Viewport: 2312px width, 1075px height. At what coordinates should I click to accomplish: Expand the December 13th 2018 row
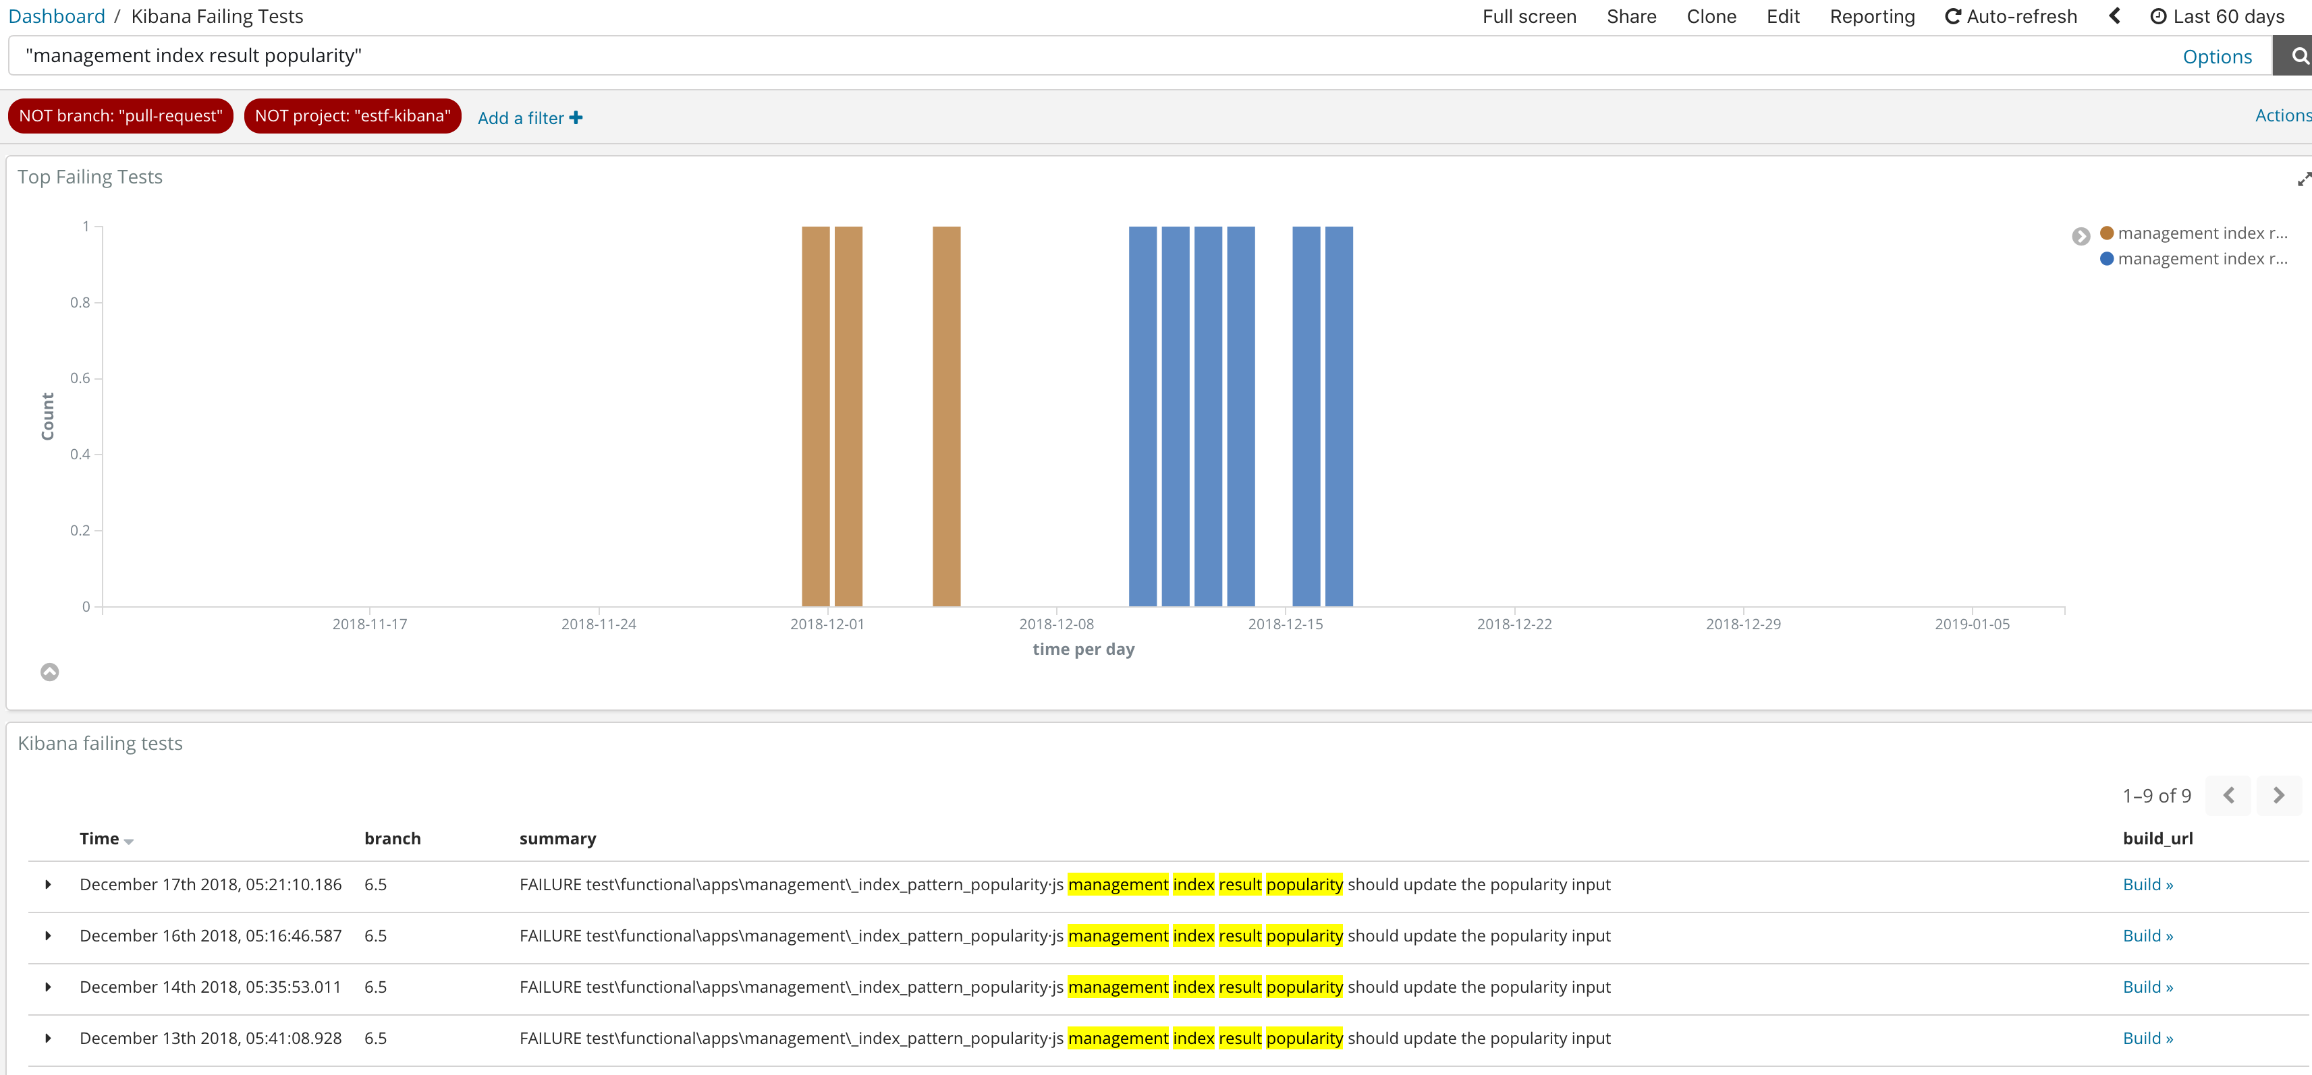pyautogui.click(x=49, y=1038)
